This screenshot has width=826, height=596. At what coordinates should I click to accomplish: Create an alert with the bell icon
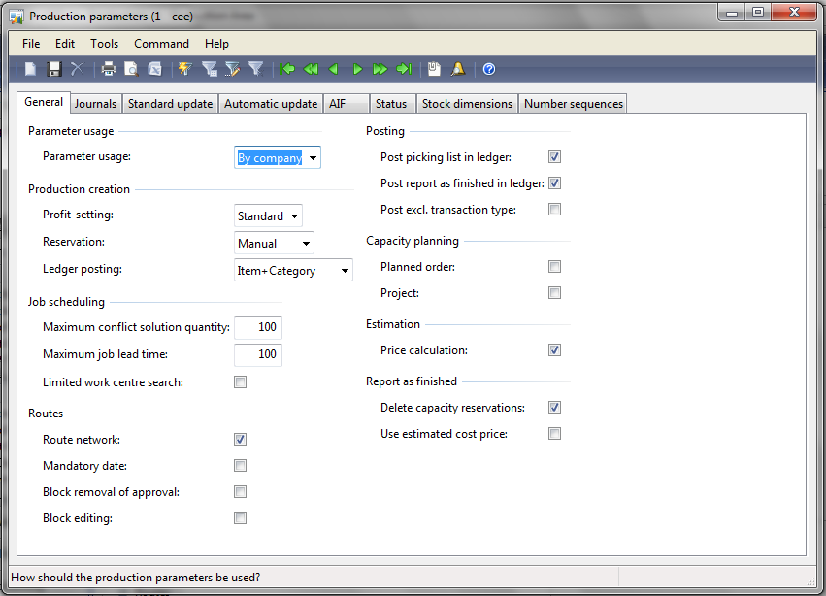coord(457,69)
